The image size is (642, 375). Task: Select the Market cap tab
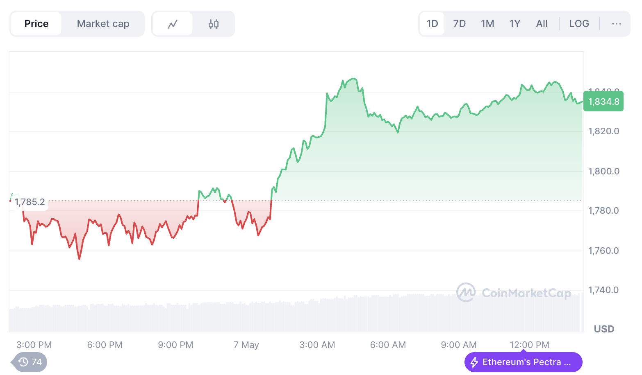103,24
